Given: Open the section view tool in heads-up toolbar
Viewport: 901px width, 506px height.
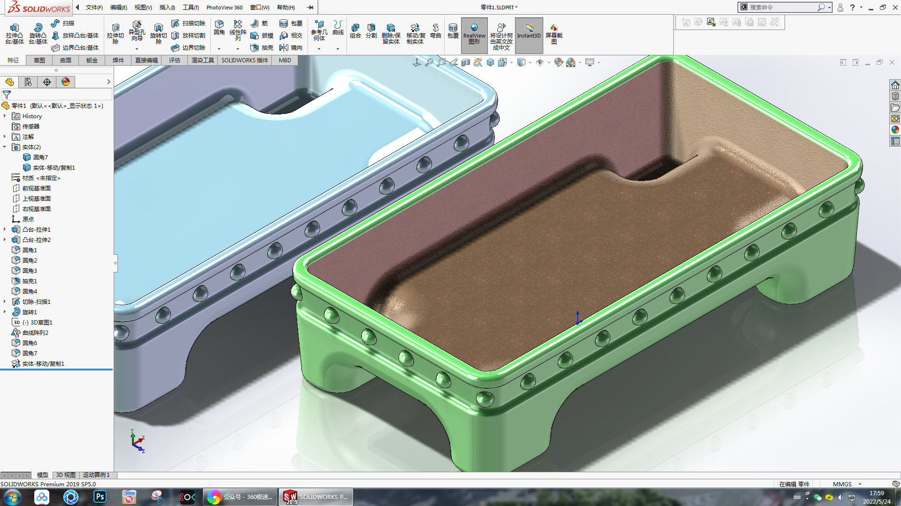Looking at the screenshot, I should (466, 62).
